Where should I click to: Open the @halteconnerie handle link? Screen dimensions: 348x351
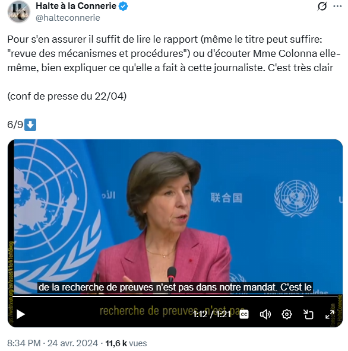tap(68, 18)
